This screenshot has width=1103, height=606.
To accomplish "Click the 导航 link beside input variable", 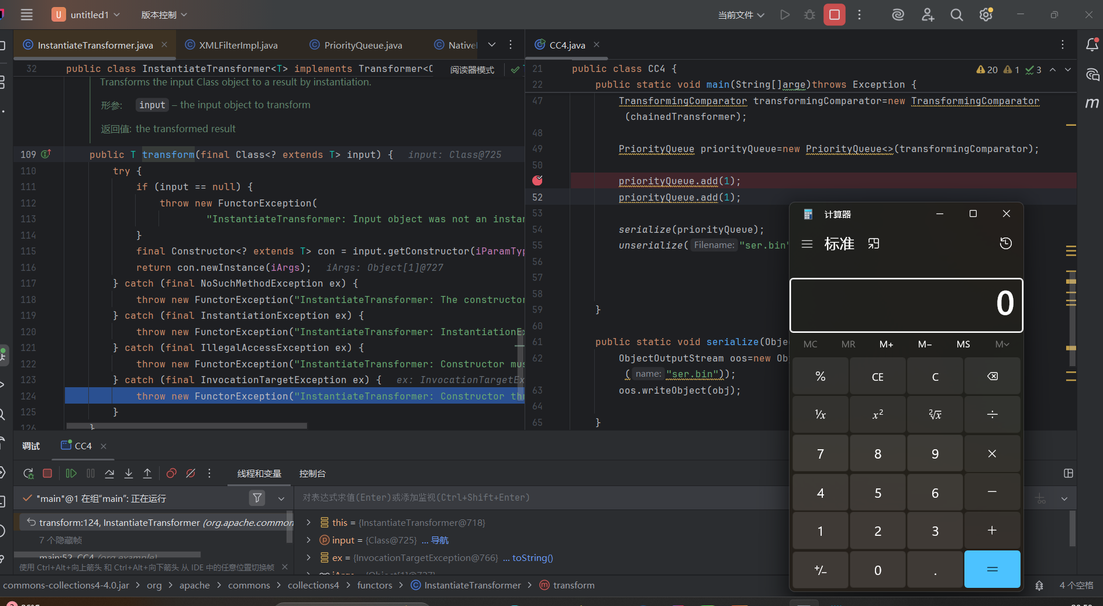I will pyautogui.click(x=440, y=540).
